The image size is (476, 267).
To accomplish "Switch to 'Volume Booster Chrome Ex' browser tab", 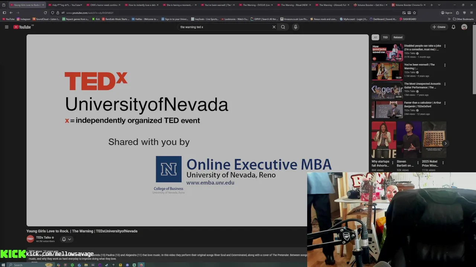I will click(409, 5).
